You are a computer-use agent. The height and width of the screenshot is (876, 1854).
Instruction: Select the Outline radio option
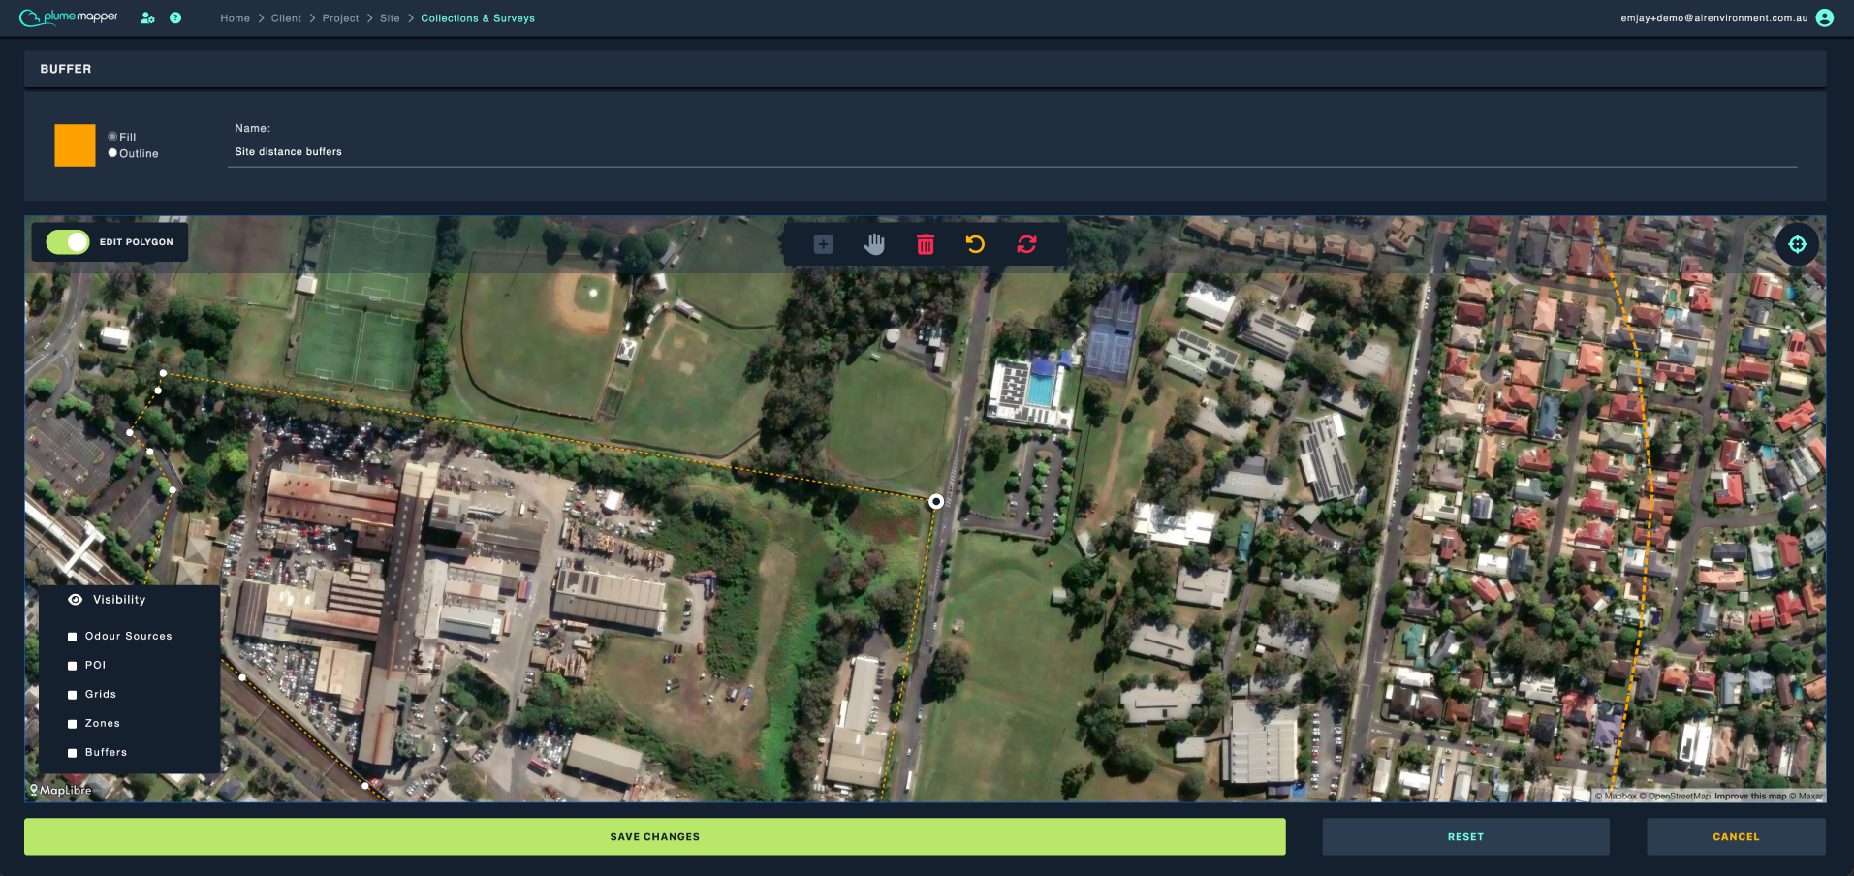pos(112,153)
